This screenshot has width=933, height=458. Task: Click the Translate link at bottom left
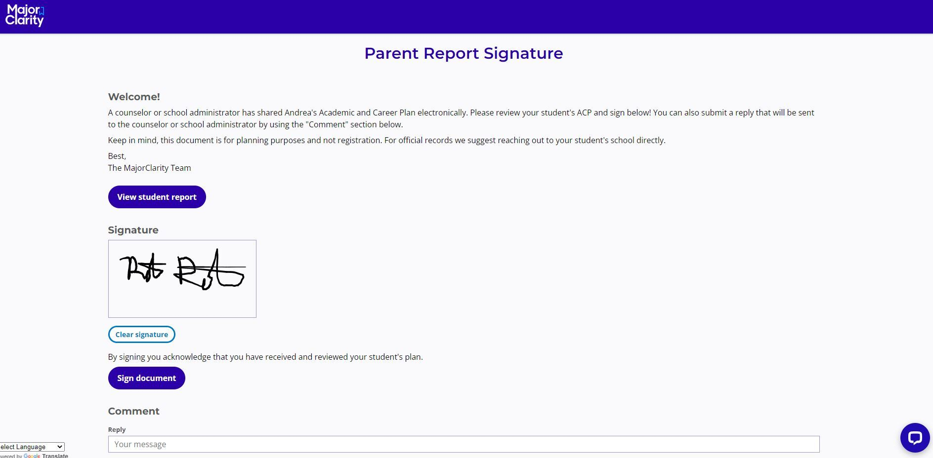[55, 456]
